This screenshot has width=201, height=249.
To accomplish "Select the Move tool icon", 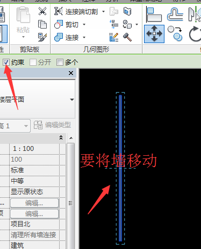I will (x=154, y=34).
